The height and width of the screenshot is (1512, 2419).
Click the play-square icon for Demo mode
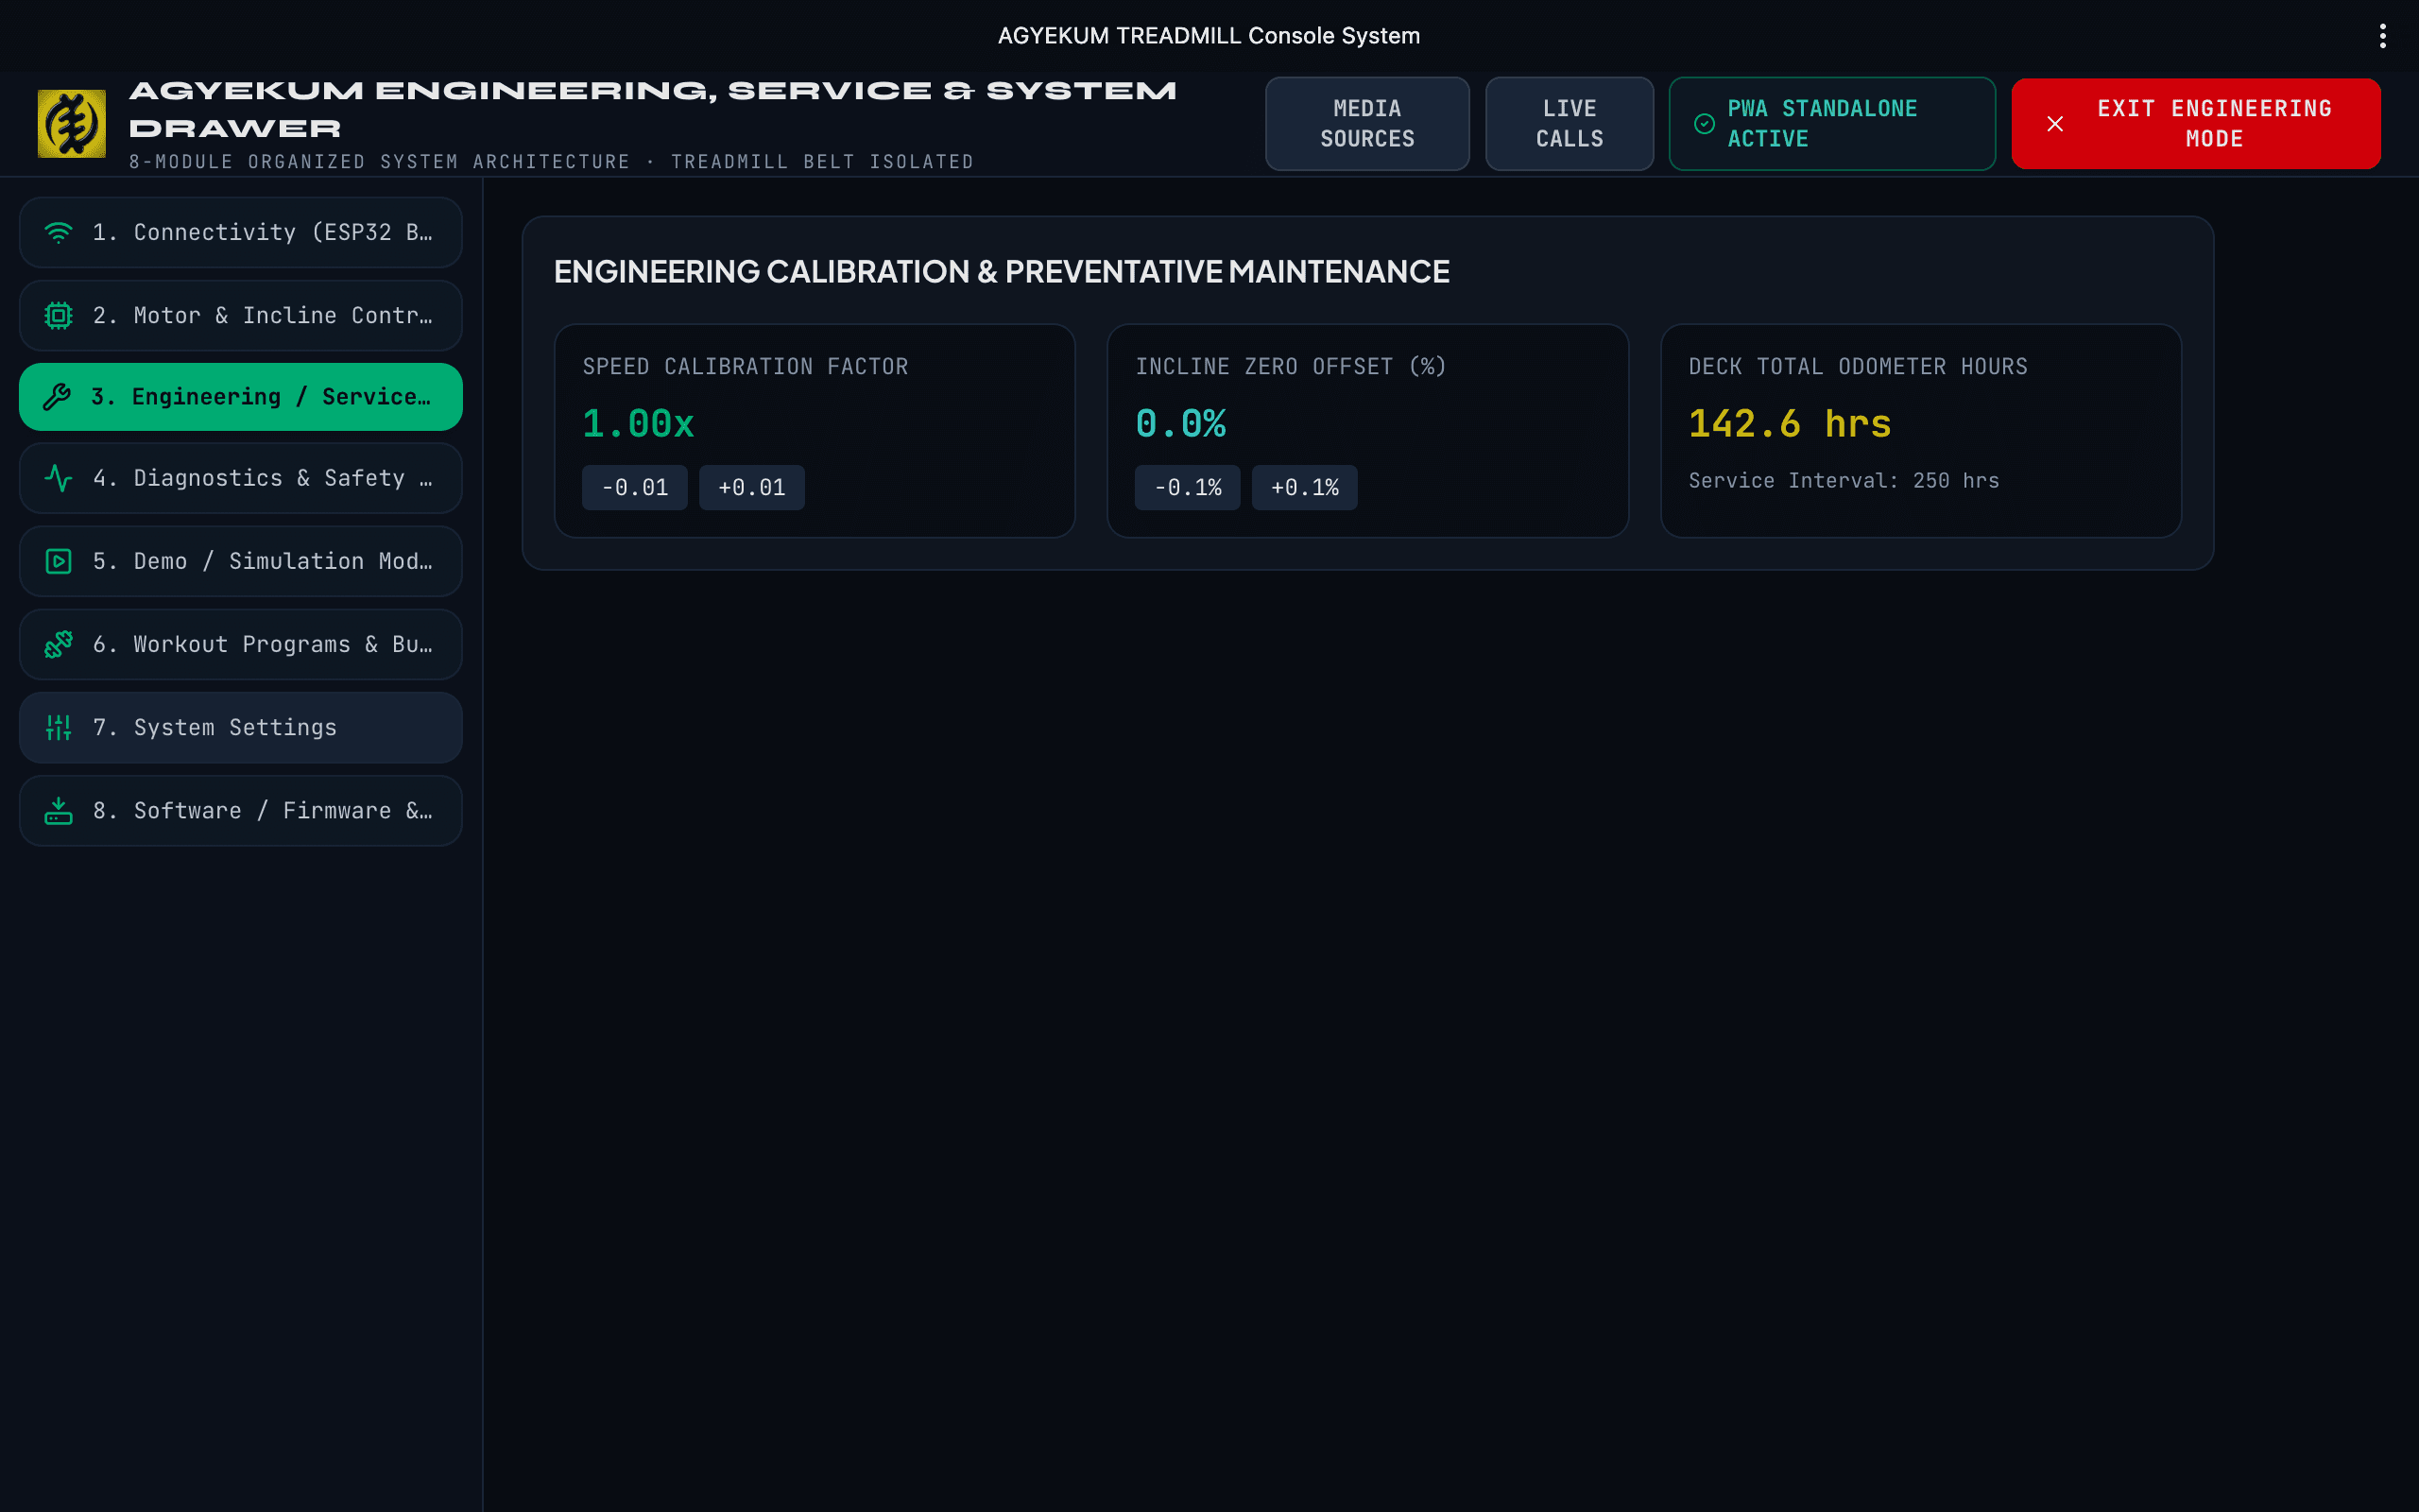coord(58,561)
